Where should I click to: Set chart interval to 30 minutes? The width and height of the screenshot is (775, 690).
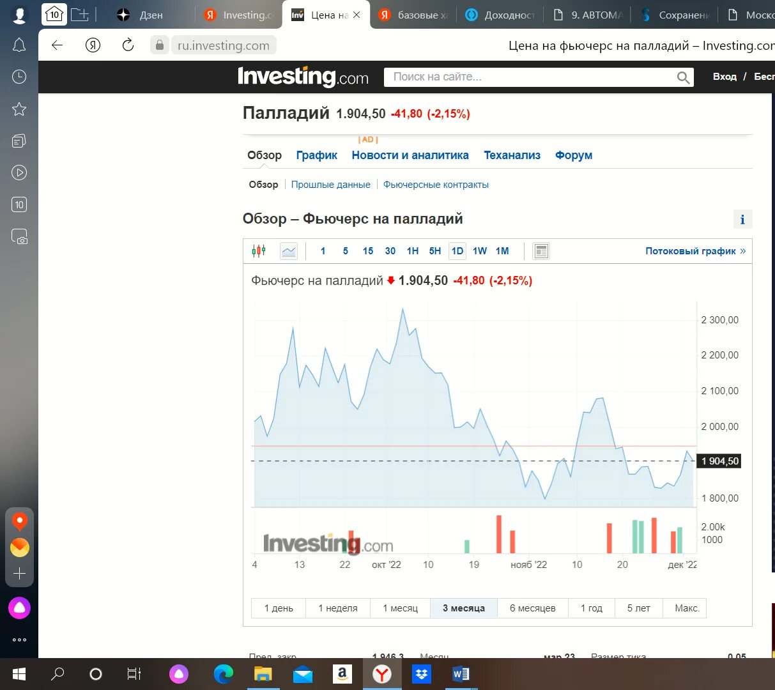[390, 251]
